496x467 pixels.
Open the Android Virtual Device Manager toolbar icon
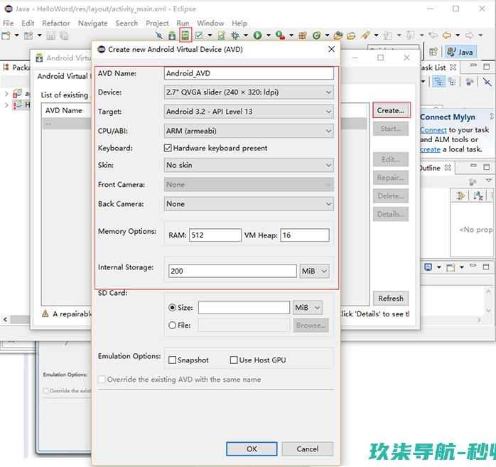pos(185,36)
